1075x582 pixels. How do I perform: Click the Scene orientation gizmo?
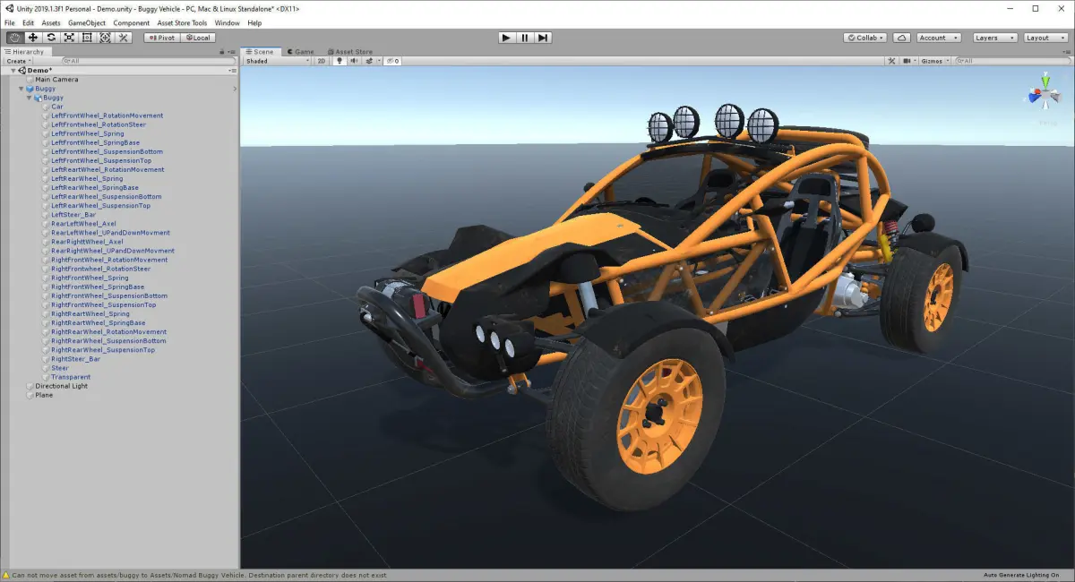pos(1044,94)
